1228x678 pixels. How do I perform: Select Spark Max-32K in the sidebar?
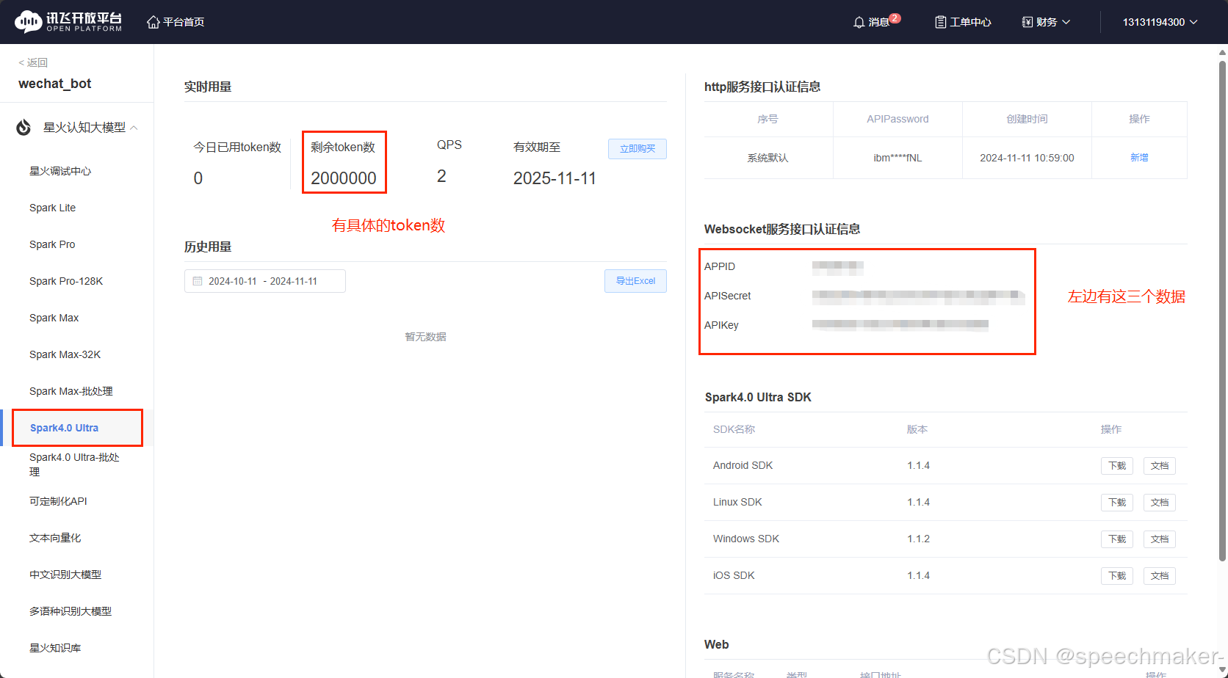point(65,354)
